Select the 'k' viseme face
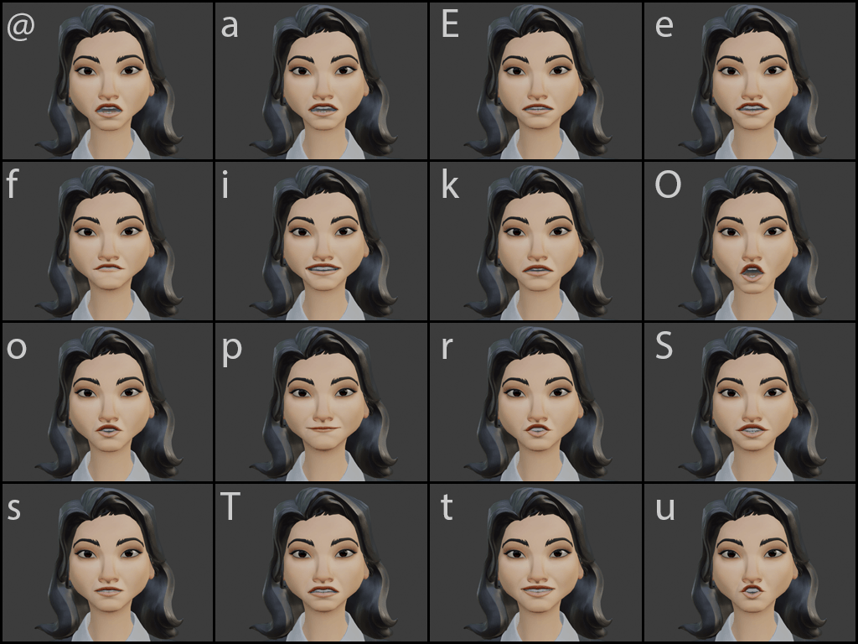The height and width of the screenshot is (644, 858). click(535, 241)
